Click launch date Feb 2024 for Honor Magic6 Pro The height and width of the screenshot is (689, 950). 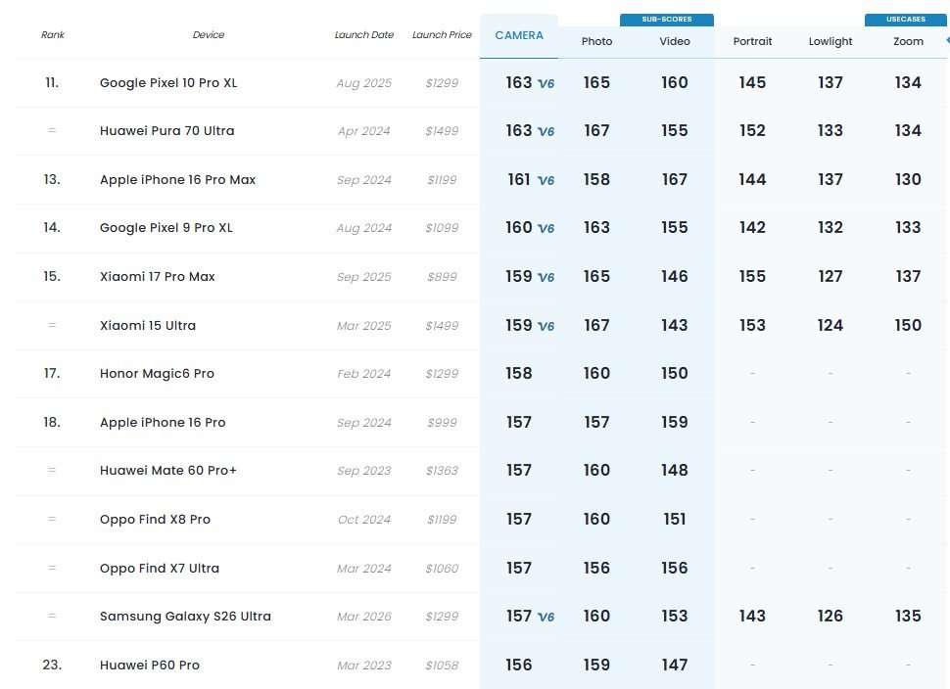pos(364,374)
